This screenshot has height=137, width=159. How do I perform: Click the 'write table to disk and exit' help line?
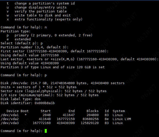tap(42, 15)
